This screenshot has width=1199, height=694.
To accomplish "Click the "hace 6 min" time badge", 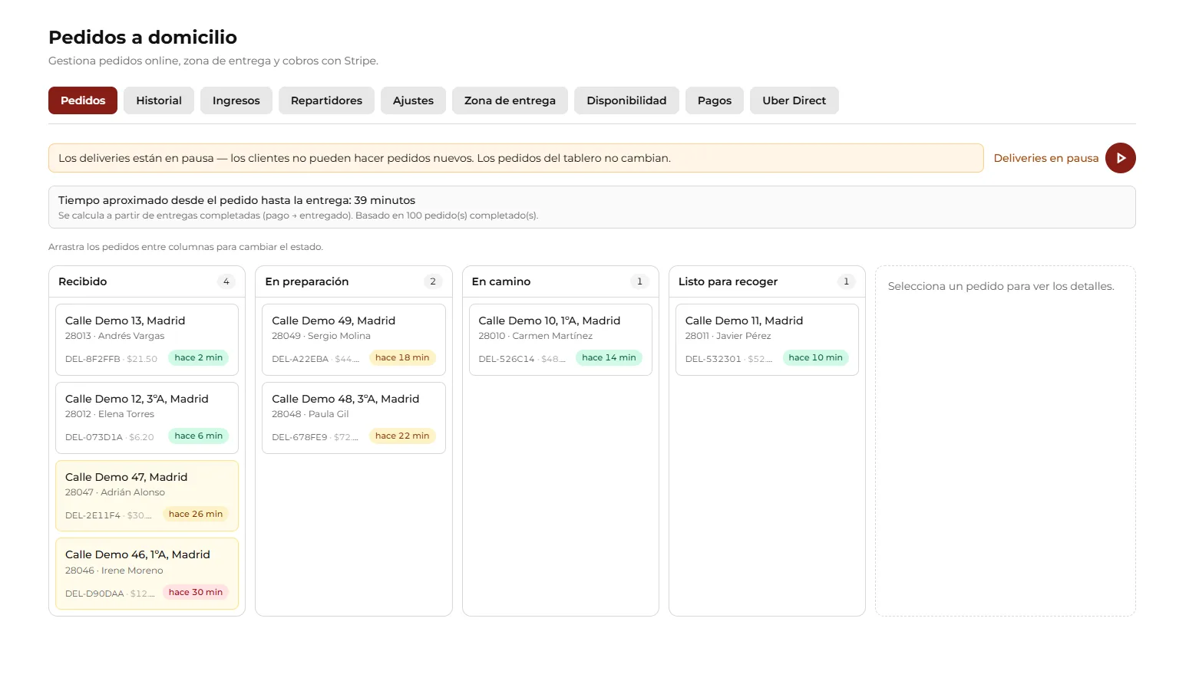I will tap(198, 436).
